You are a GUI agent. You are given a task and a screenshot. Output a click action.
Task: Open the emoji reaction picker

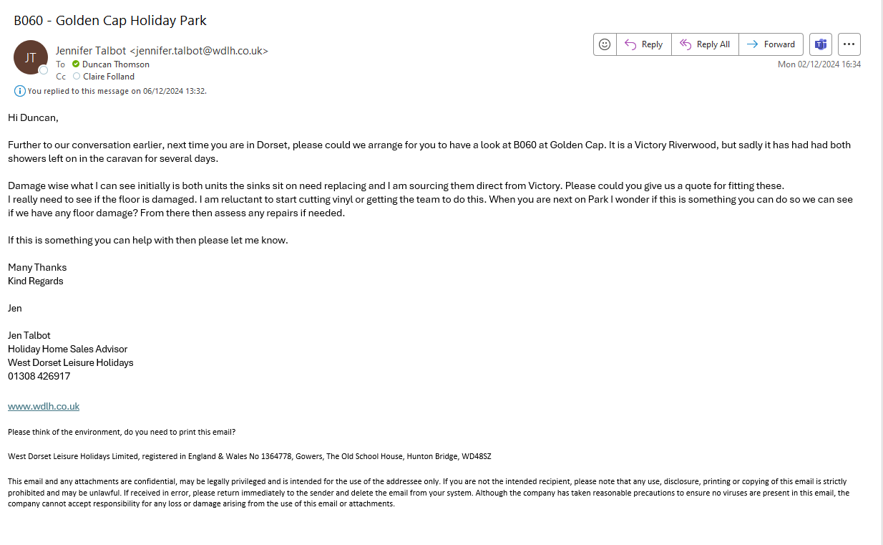pos(605,44)
